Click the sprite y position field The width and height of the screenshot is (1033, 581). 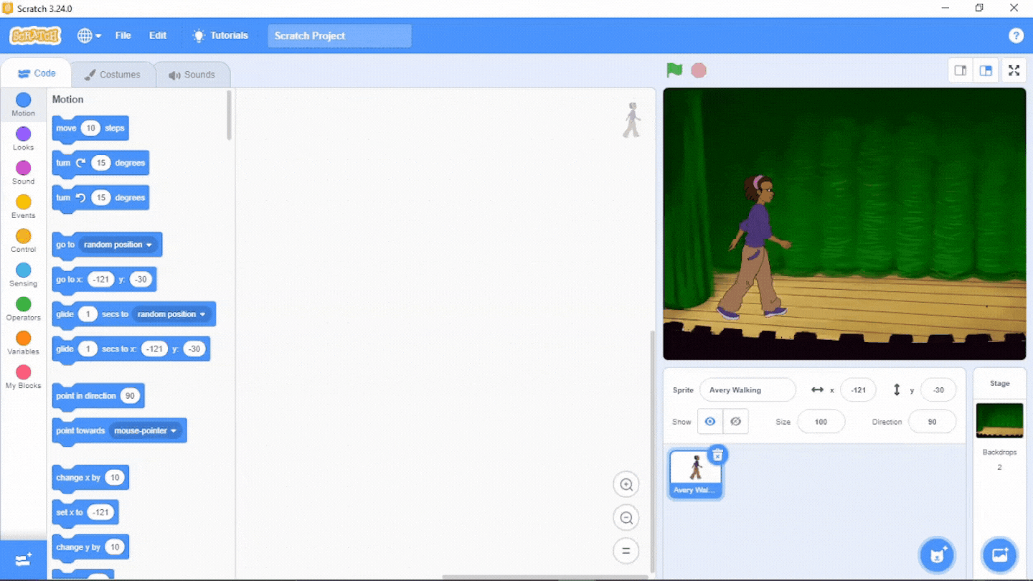(x=938, y=390)
